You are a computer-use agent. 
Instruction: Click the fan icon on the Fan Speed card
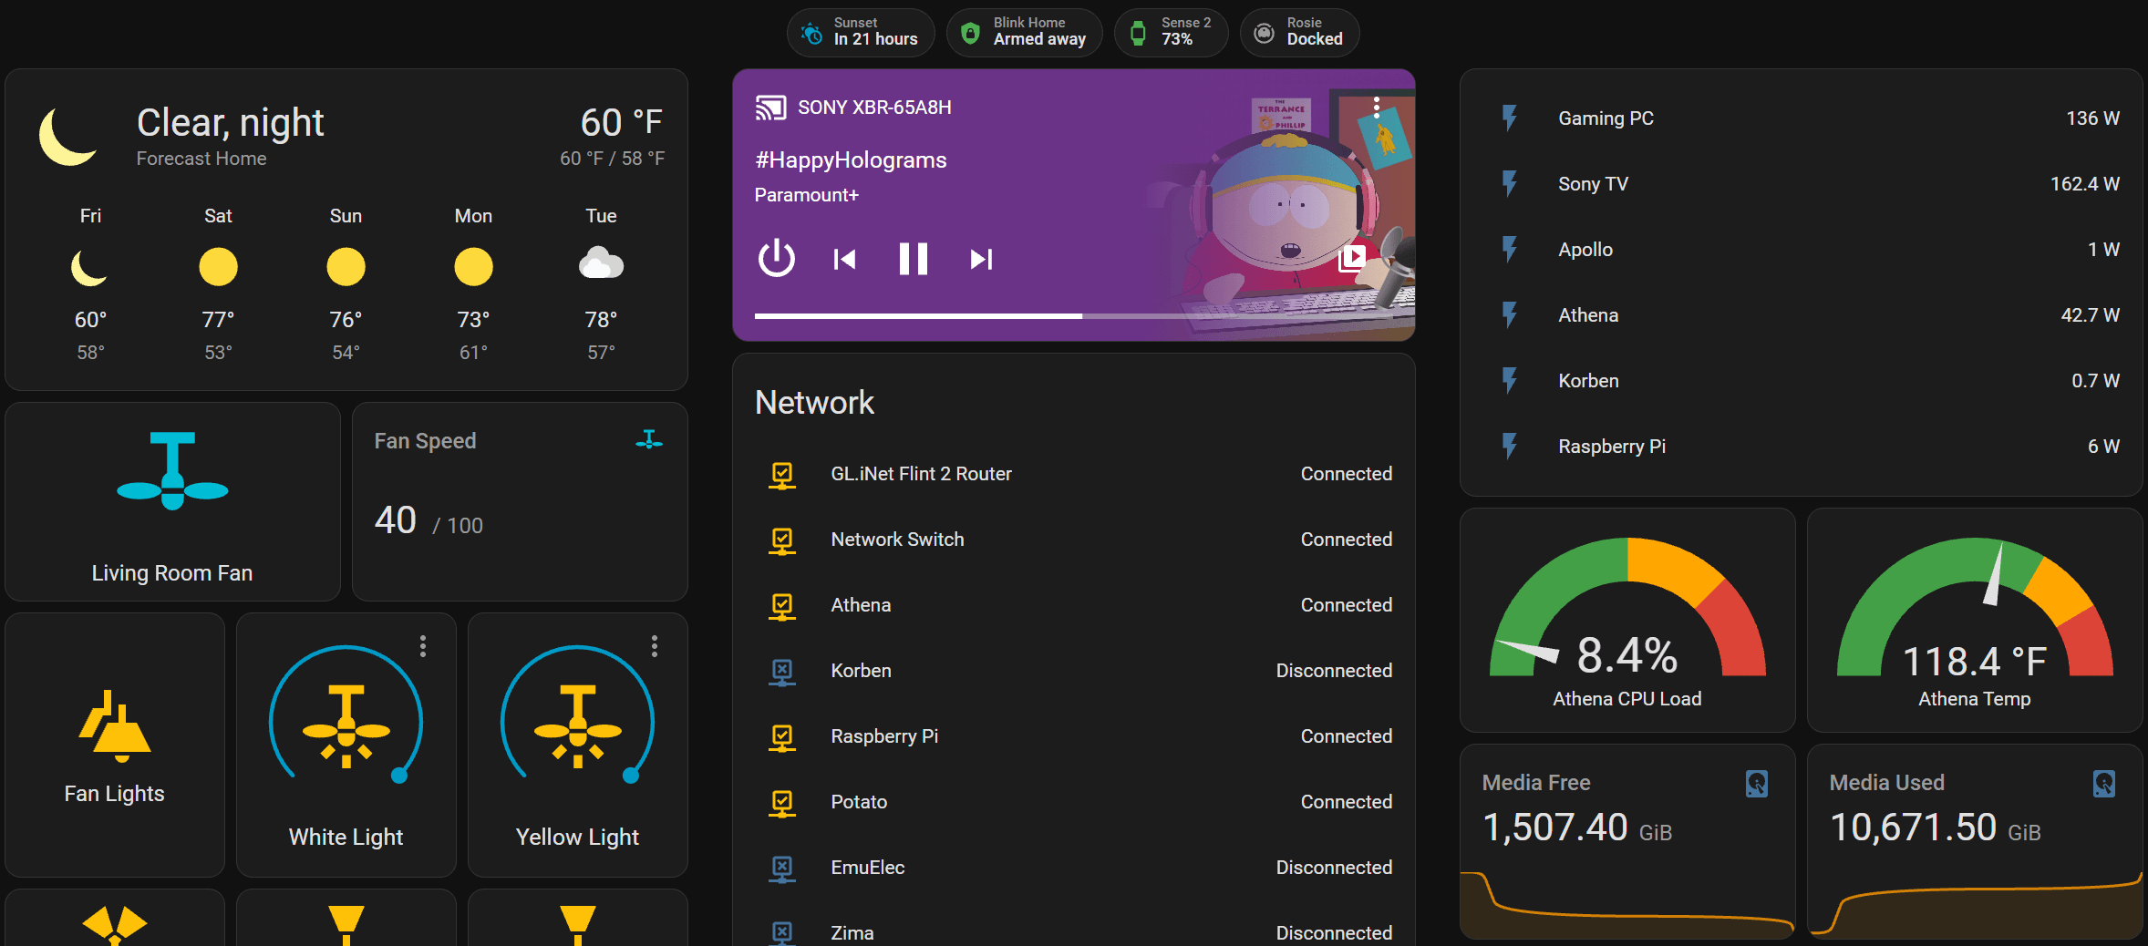(649, 439)
